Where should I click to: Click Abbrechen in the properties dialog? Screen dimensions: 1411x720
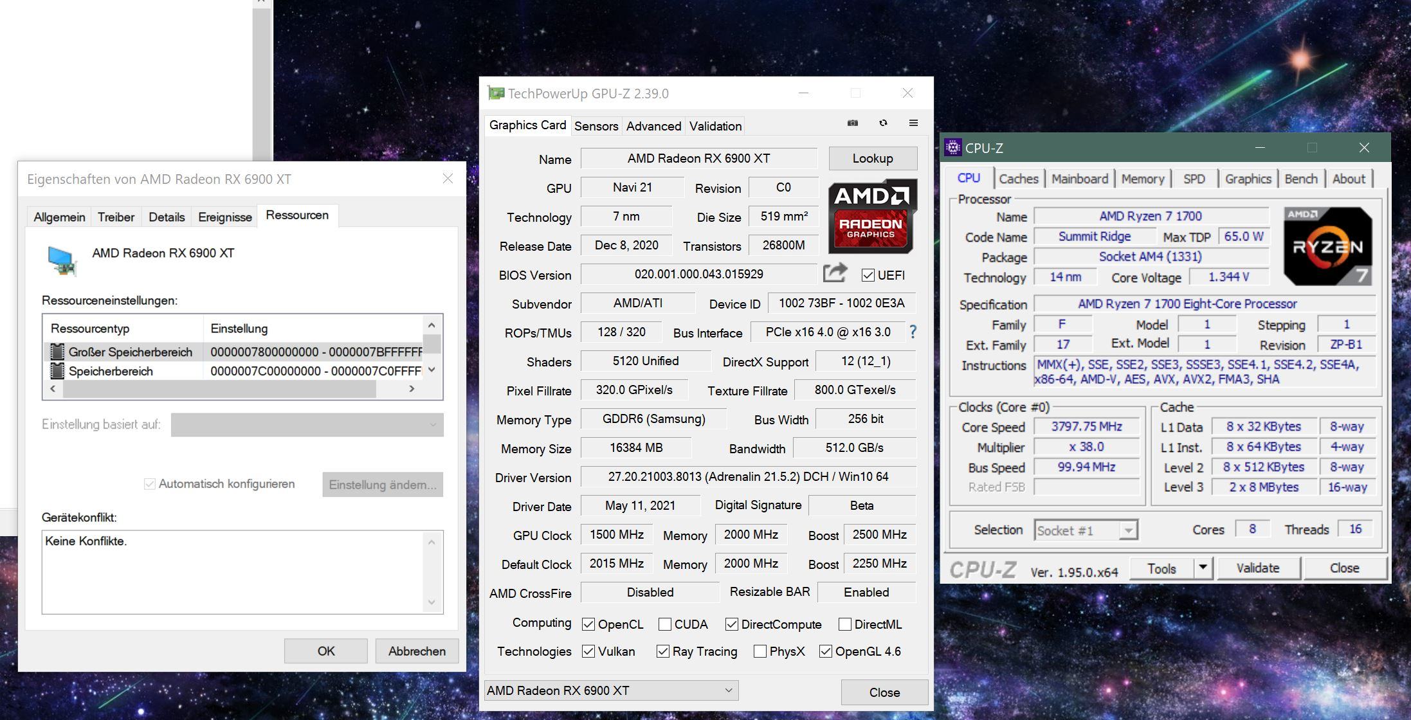click(x=417, y=651)
